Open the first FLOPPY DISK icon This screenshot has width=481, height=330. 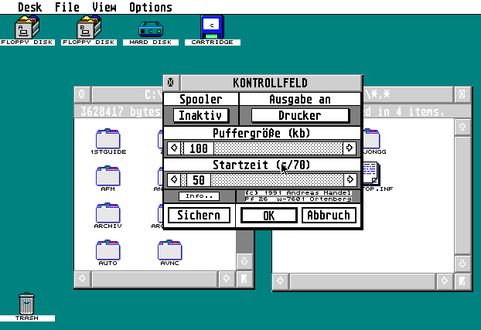27,28
